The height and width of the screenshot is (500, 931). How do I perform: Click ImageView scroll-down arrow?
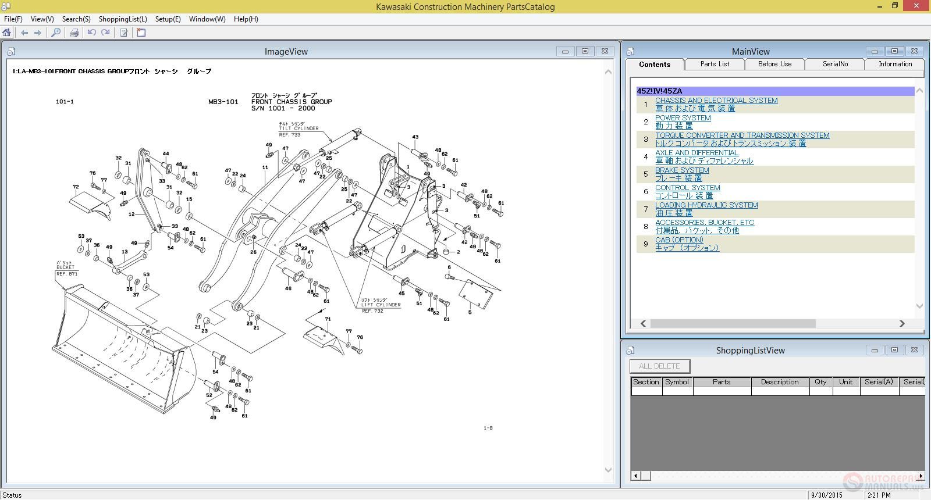click(x=608, y=470)
